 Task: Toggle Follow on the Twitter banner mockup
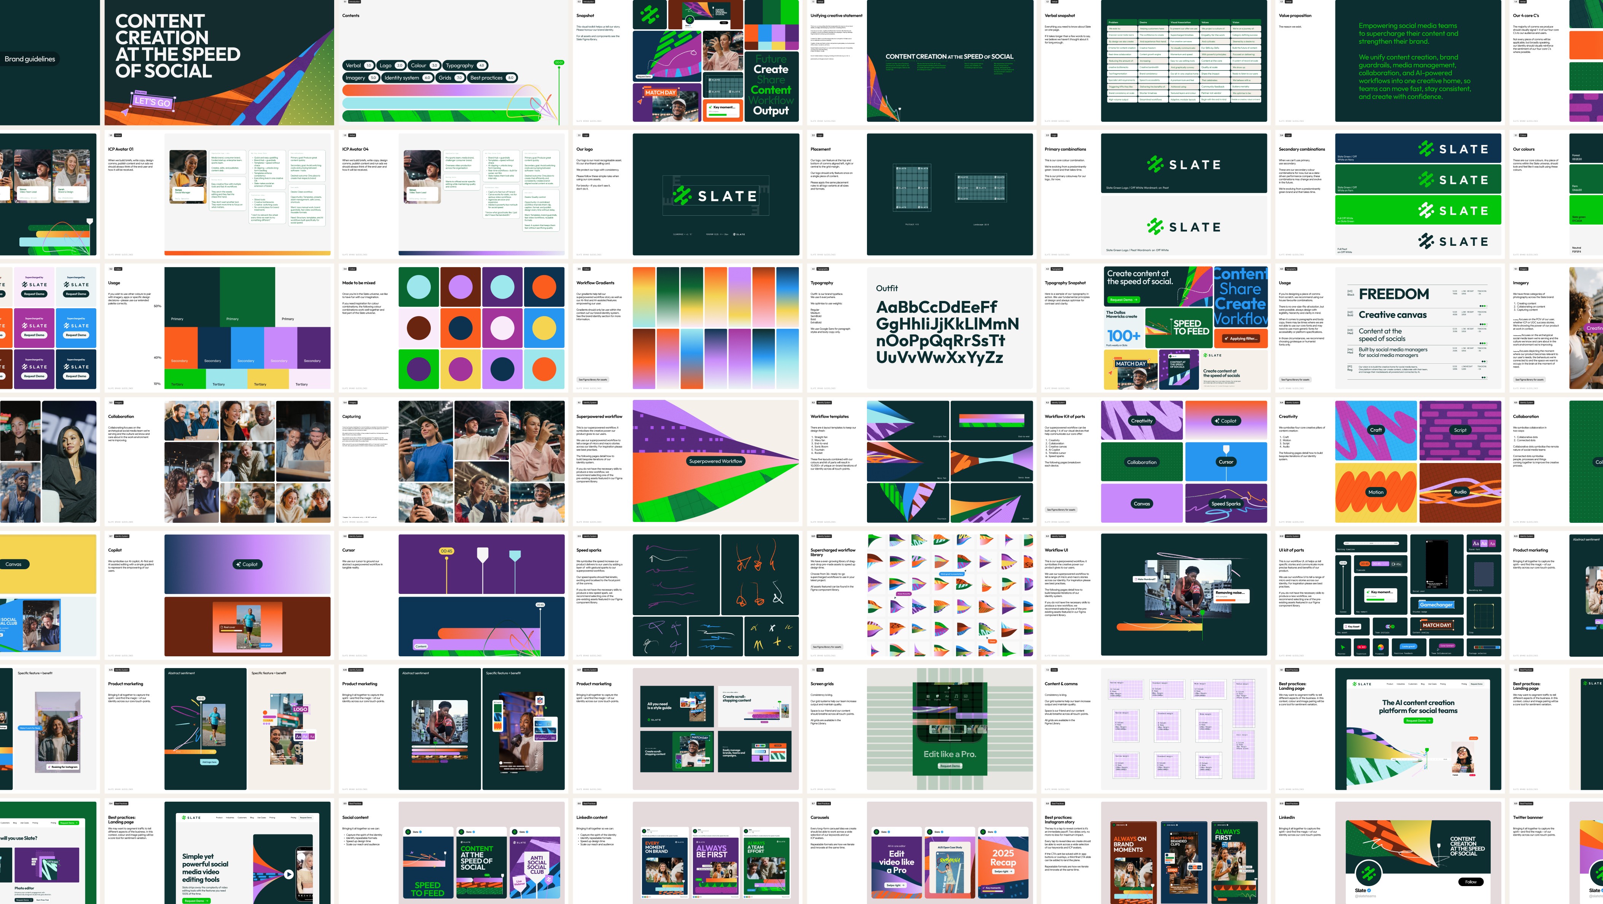[x=1471, y=882]
